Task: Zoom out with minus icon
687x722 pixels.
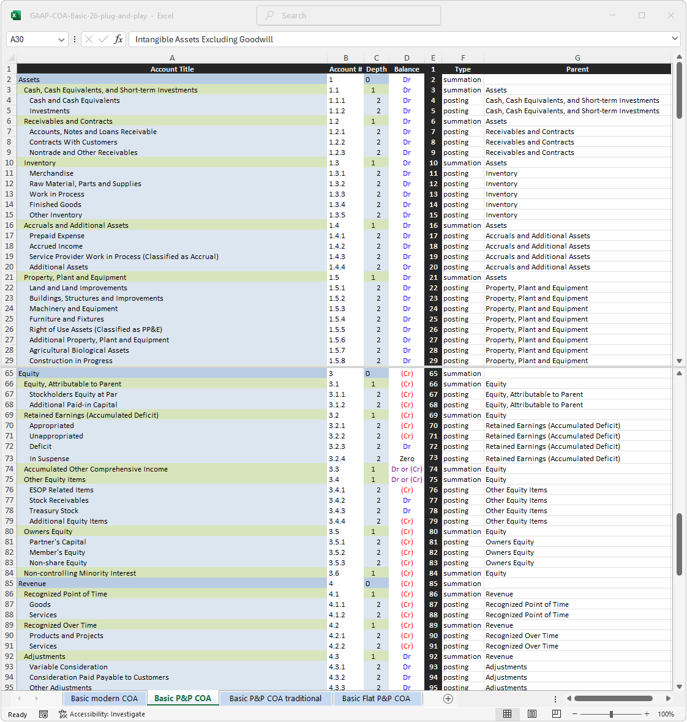Action: [575, 714]
